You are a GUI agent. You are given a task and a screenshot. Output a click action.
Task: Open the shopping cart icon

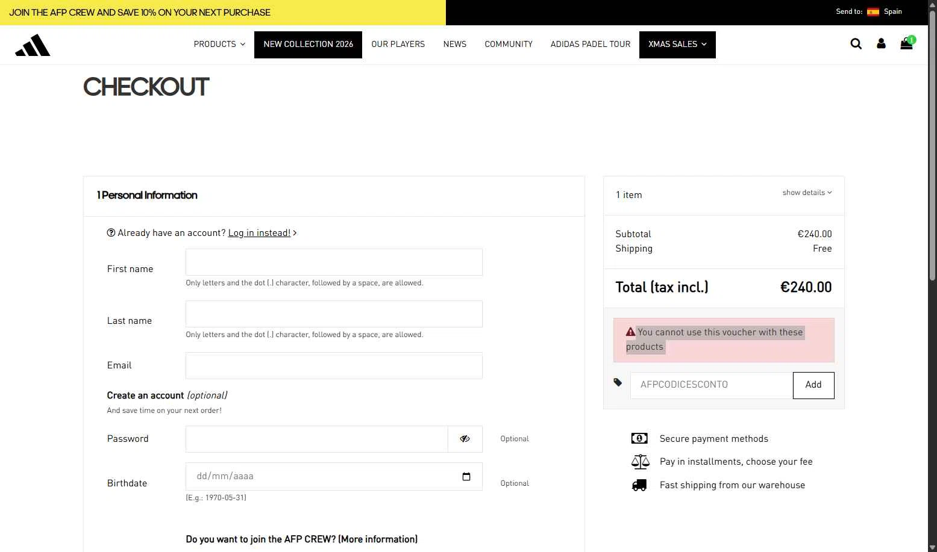pos(907,43)
